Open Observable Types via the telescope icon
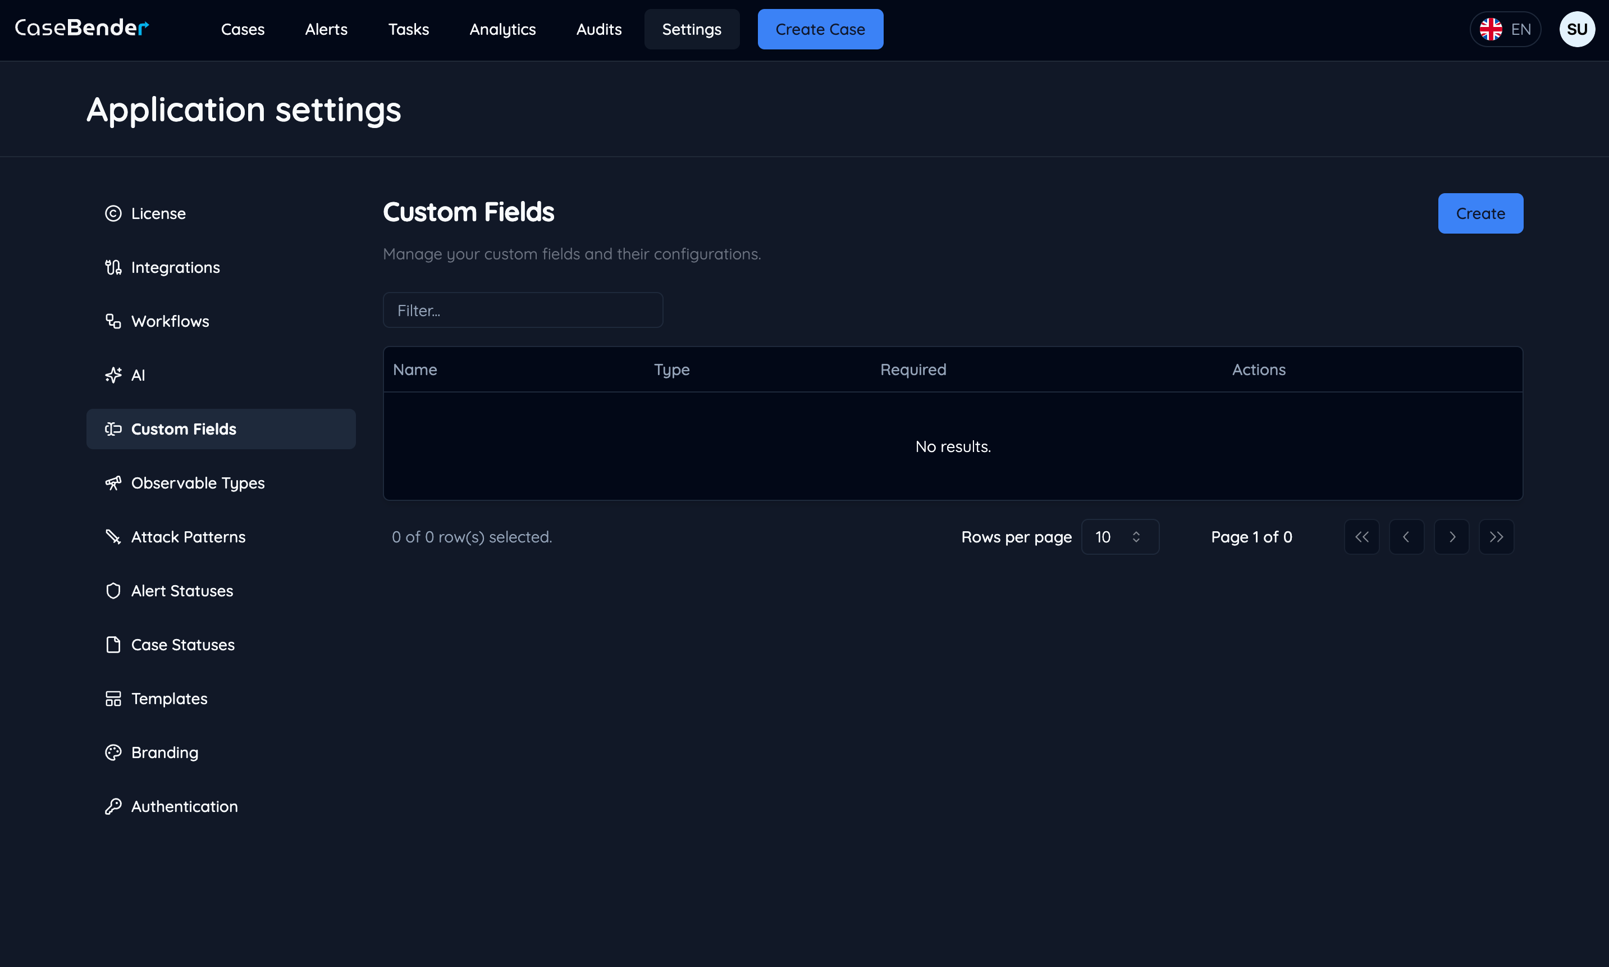Screen dimensions: 1609x967 point(113,483)
